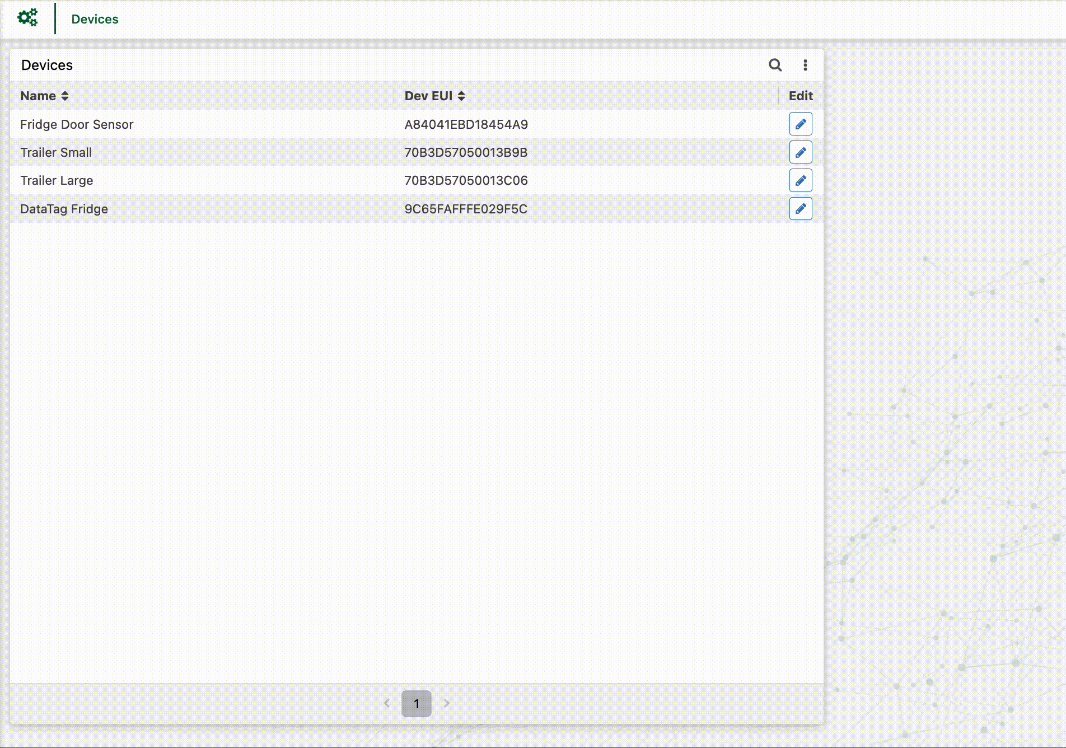Edit the Trailer Small device
The height and width of the screenshot is (748, 1066).
click(x=801, y=152)
